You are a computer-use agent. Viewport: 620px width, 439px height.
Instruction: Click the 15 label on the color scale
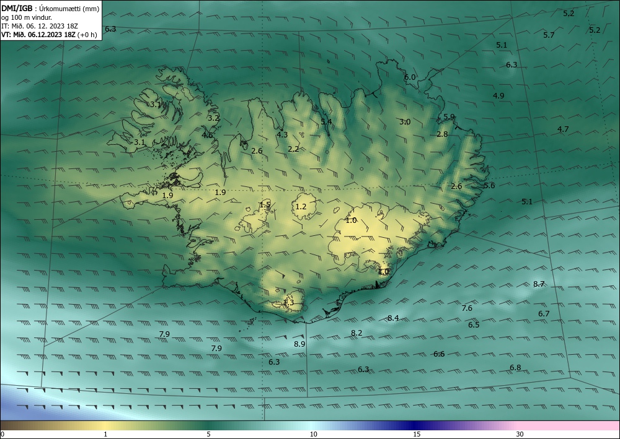417,434
